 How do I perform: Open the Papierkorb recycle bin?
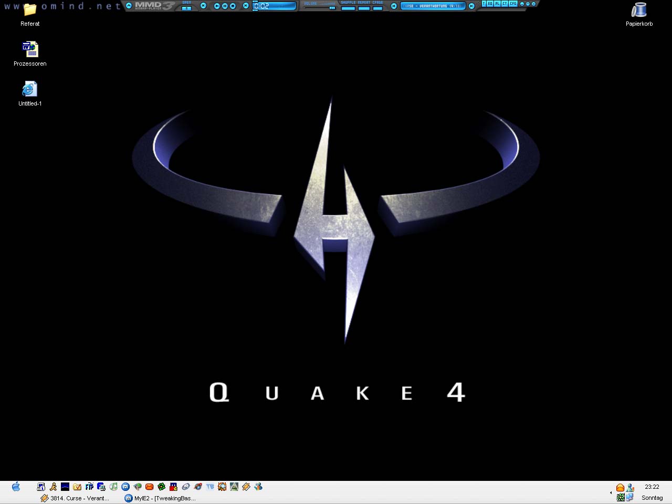(x=639, y=14)
